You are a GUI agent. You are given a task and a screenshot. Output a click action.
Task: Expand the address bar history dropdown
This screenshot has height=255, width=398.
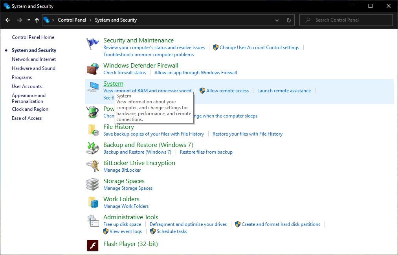click(x=277, y=20)
